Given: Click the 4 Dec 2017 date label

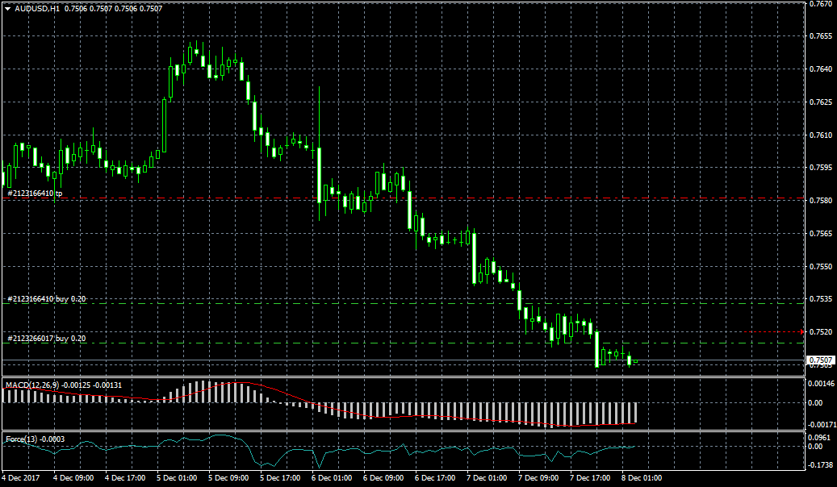Looking at the screenshot, I should pyautogui.click(x=23, y=478).
